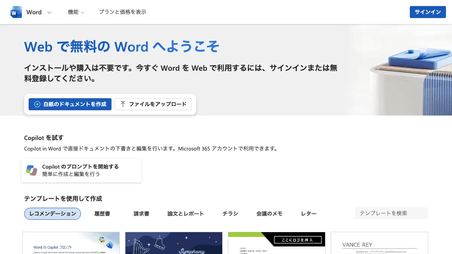
Task: Click the Word brand name text
Action: click(x=34, y=12)
